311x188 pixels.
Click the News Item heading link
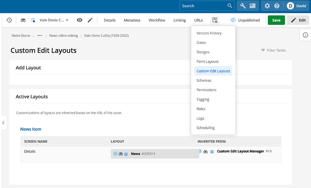tap(31, 129)
